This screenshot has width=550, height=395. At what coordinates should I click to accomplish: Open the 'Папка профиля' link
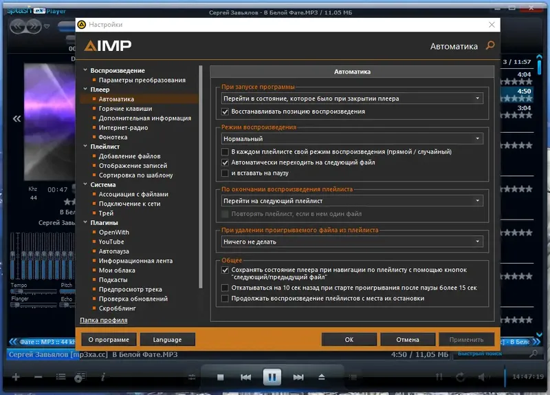coord(104,320)
